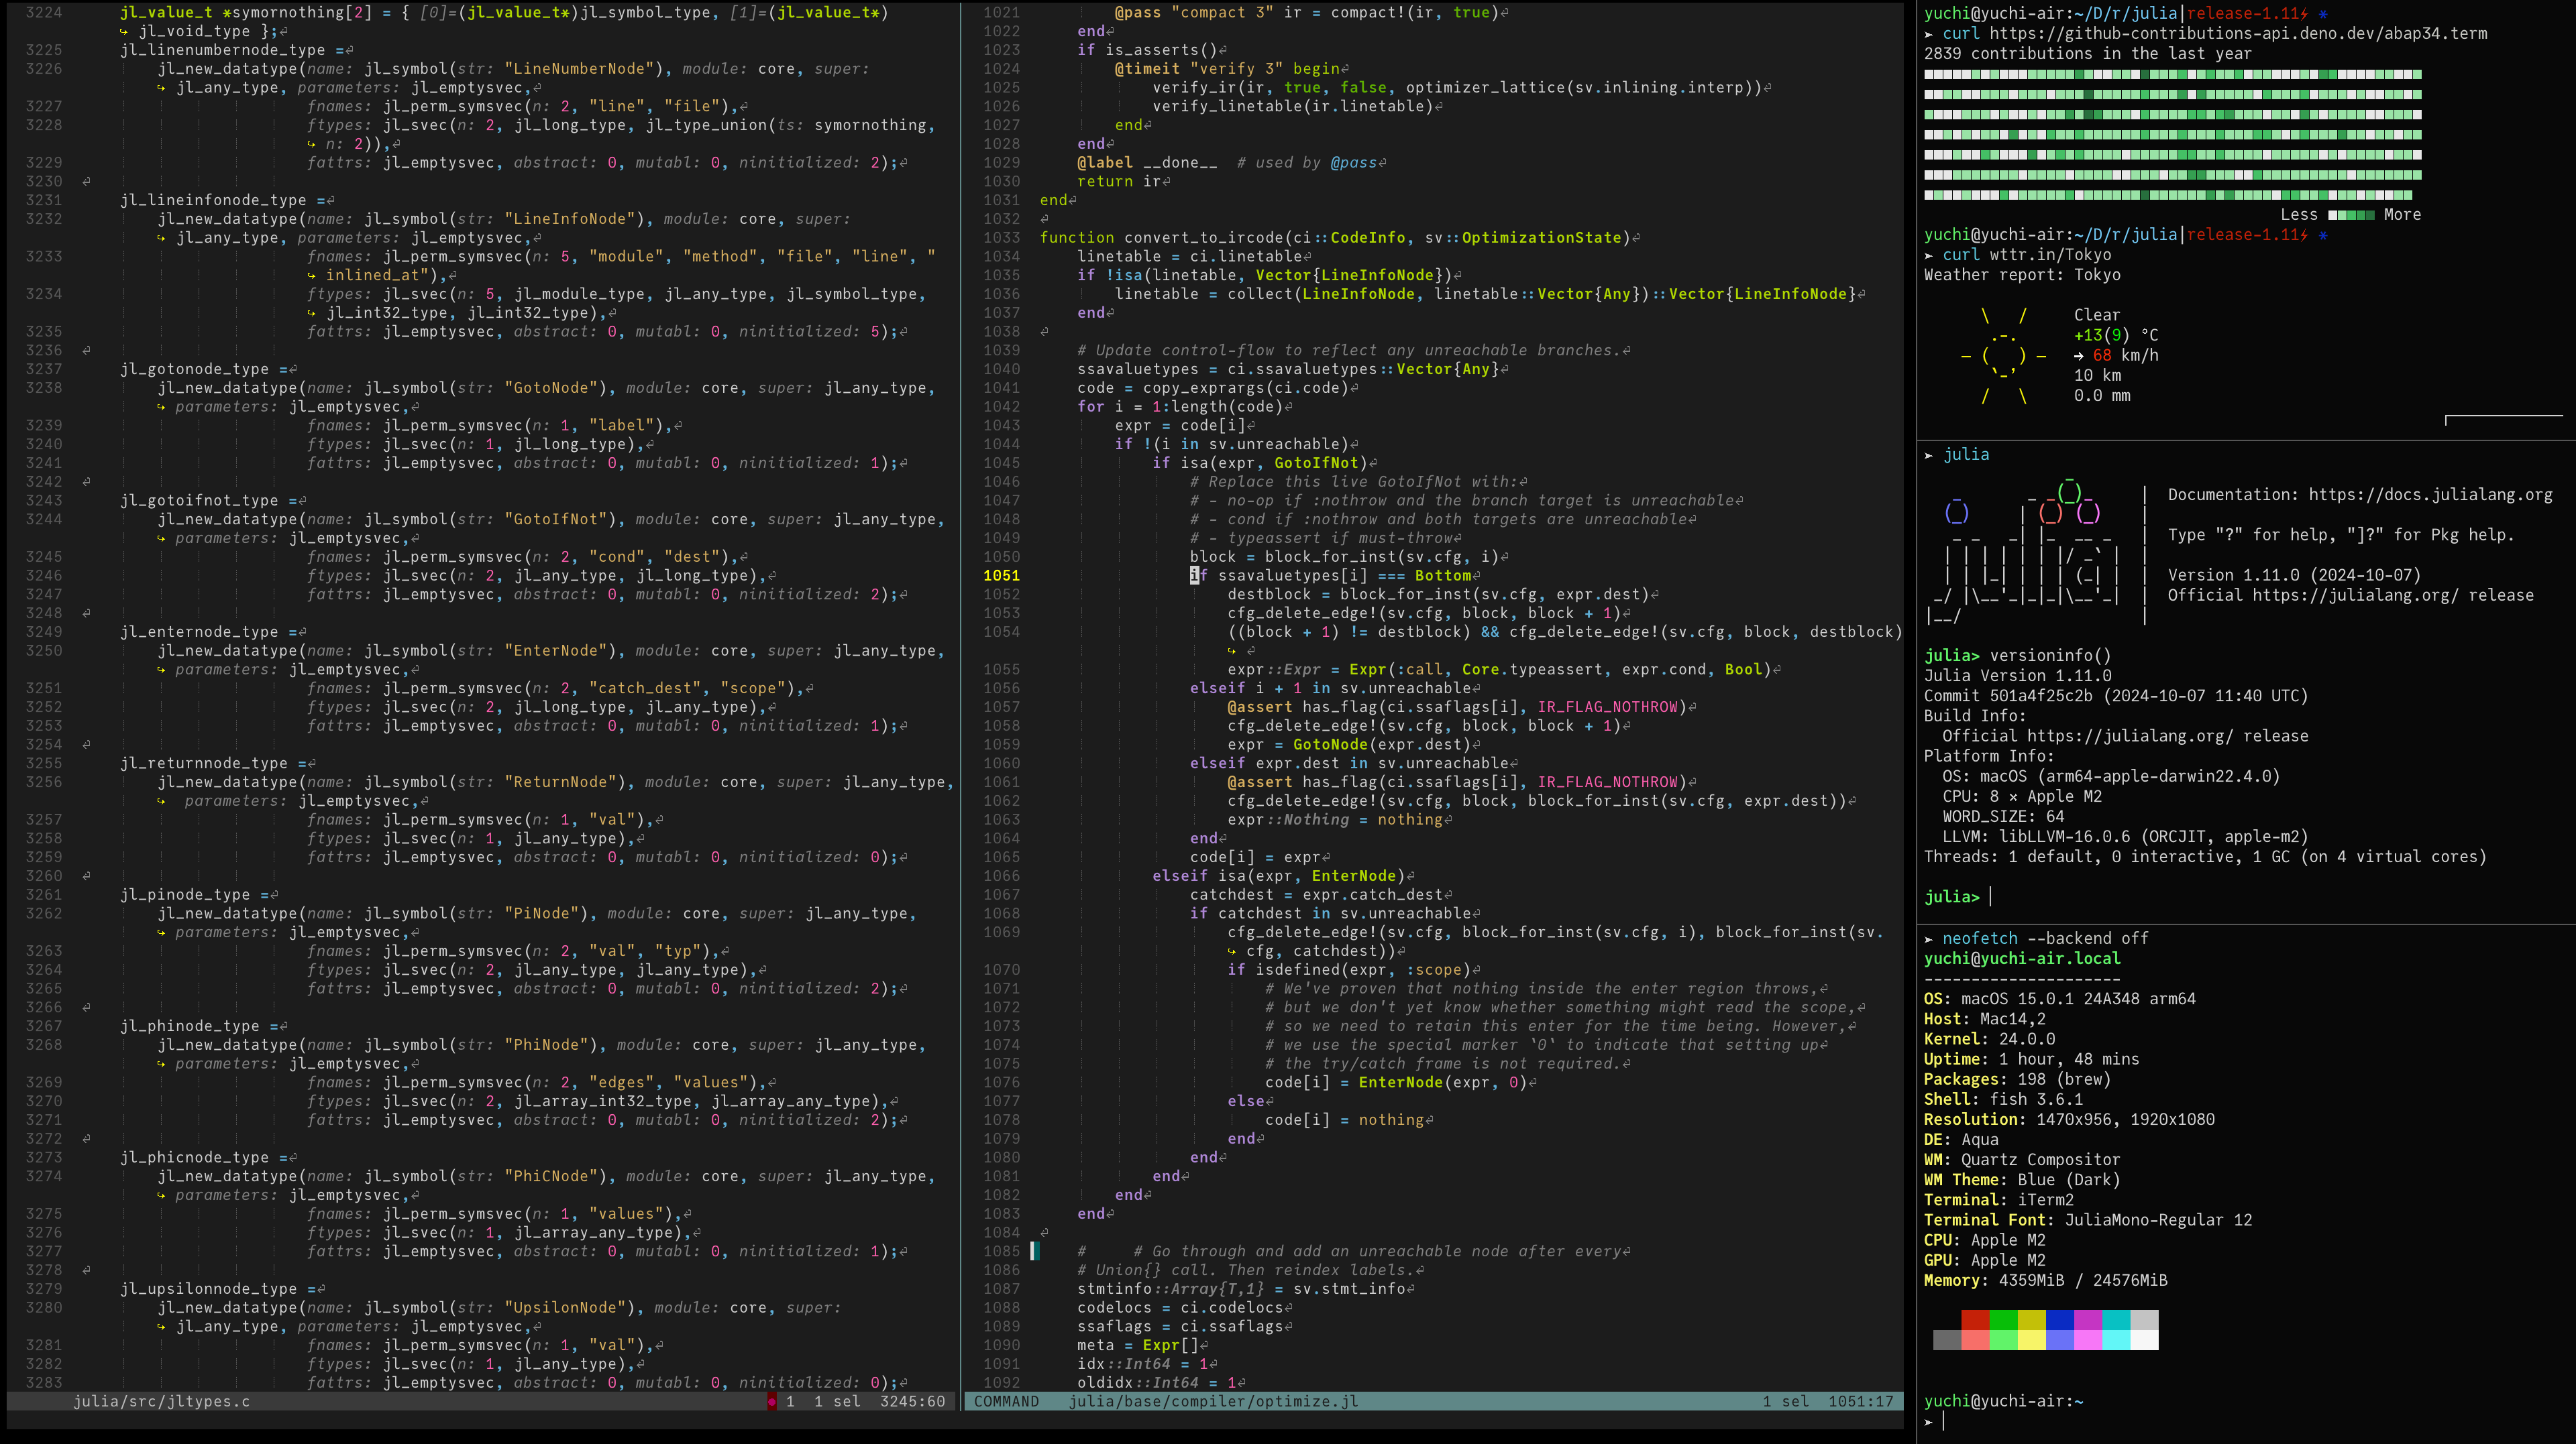Screen dimensions: 2576x1444
Task: Click the 'Less' legend label
Action: (x=2299, y=215)
